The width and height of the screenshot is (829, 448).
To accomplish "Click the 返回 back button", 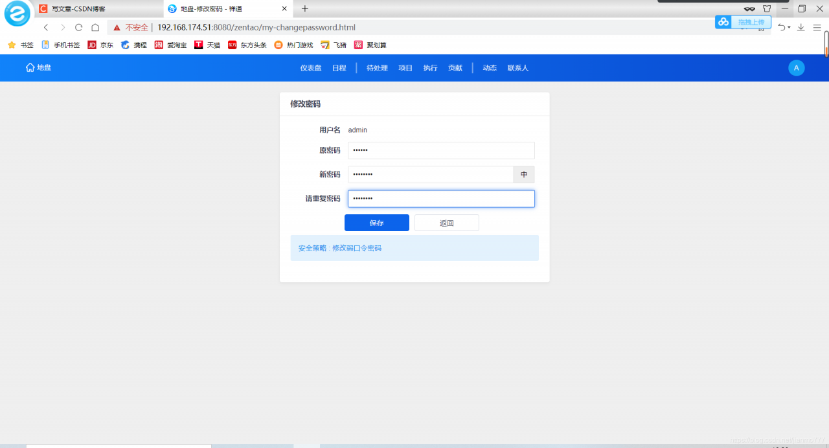I will coord(447,223).
